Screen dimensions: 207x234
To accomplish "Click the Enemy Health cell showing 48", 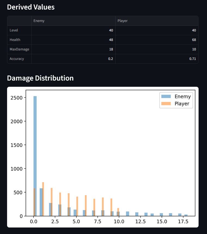I will click(x=73, y=40).
